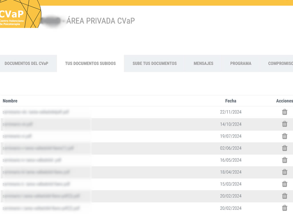Click trash icon for 14/10/2024 file

coord(284,124)
